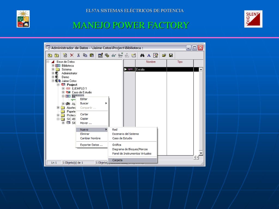
Task: Search with the binoculars icon
Action: [142, 56]
